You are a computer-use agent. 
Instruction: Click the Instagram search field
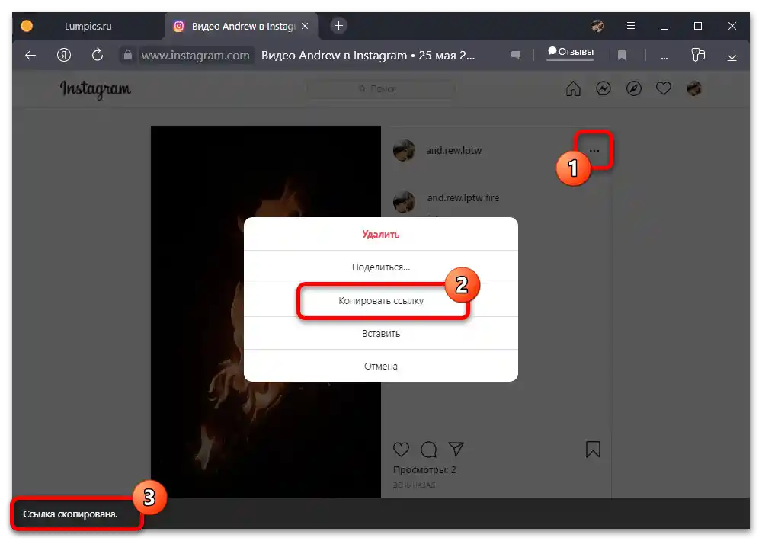click(380, 89)
